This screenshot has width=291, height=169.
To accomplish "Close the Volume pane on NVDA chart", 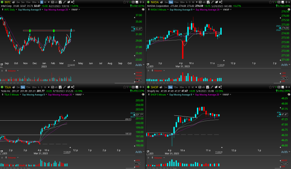I will (x=148, y=71).
